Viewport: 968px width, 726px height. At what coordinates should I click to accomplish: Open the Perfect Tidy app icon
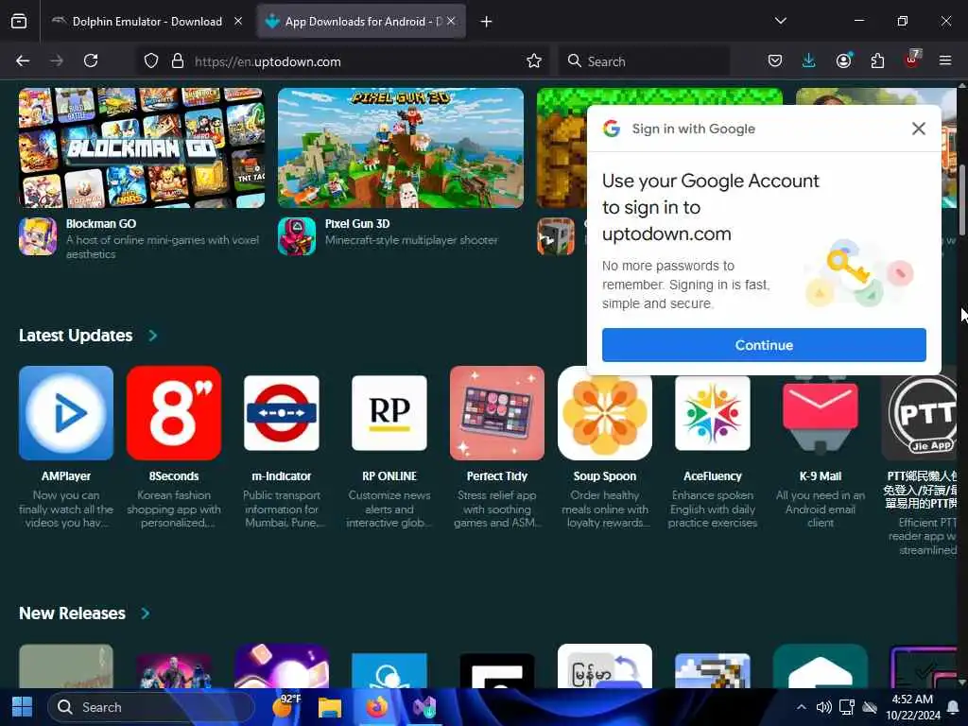(x=497, y=413)
